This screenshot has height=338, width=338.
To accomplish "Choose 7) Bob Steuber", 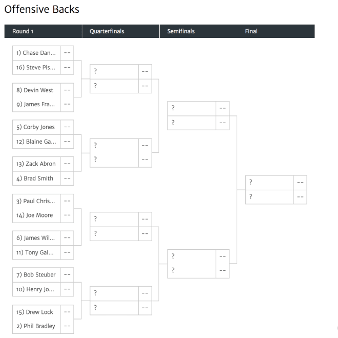I will point(36,275).
